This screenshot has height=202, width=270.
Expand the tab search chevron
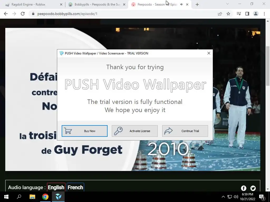pos(228,4)
